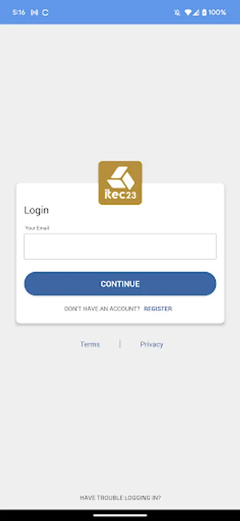Tap the Wi-Fi signal icon
Image resolution: width=240 pixels, height=521 pixels.
188,13
